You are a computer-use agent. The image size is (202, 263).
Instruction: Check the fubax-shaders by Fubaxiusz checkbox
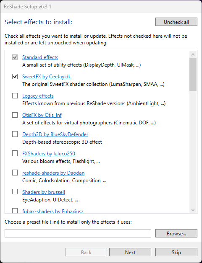pos(15,211)
